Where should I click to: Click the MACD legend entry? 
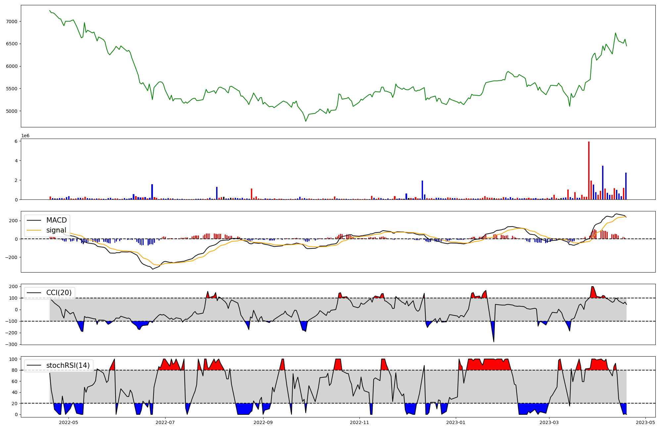(56, 220)
